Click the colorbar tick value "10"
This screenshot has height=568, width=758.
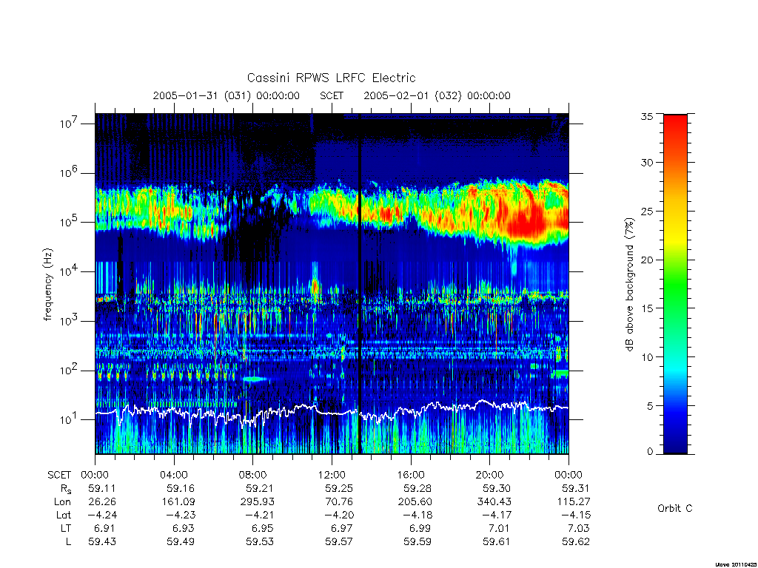coord(646,357)
